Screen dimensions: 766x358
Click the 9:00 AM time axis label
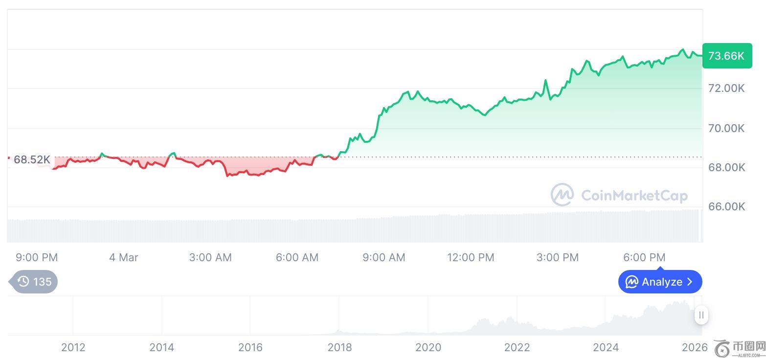point(384,257)
